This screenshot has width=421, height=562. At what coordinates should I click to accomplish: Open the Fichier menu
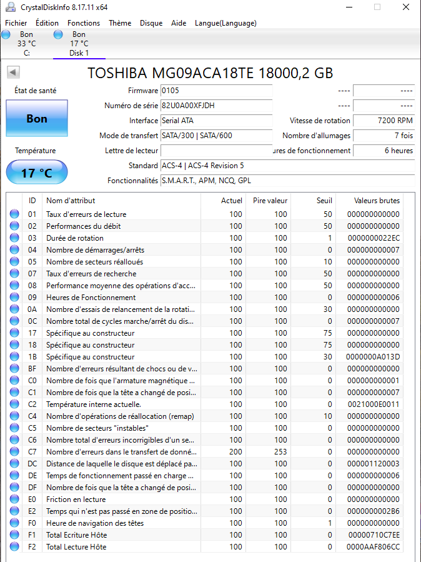16,23
